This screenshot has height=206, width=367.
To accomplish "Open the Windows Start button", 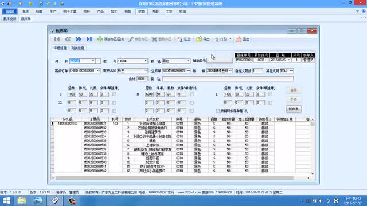I will (7, 201).
